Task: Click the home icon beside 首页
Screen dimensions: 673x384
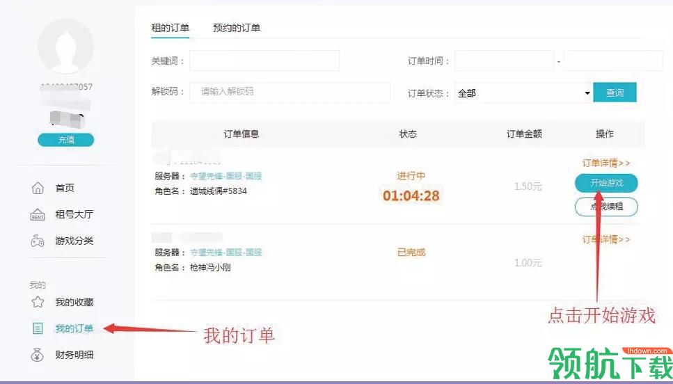Action: pos(38,188)
